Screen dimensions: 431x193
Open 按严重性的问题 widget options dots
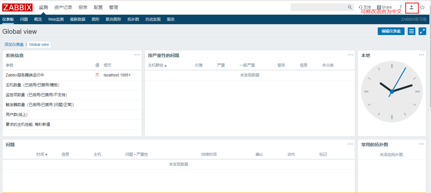(x=350, y=55)
